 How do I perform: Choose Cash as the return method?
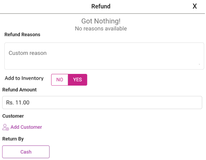tap(26, 152)
